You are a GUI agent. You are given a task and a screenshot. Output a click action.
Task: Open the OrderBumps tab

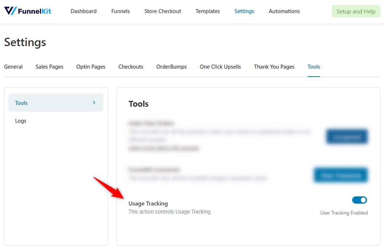tap(171, 67)
